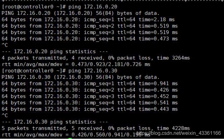Click the ping 172.16.0.30 command line

coord(59,71)
